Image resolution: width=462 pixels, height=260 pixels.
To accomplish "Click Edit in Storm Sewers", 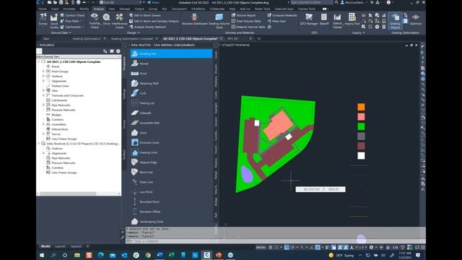I will (x=145, y=15).
